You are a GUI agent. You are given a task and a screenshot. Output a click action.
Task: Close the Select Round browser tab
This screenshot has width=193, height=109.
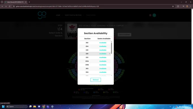pos(26,2)
